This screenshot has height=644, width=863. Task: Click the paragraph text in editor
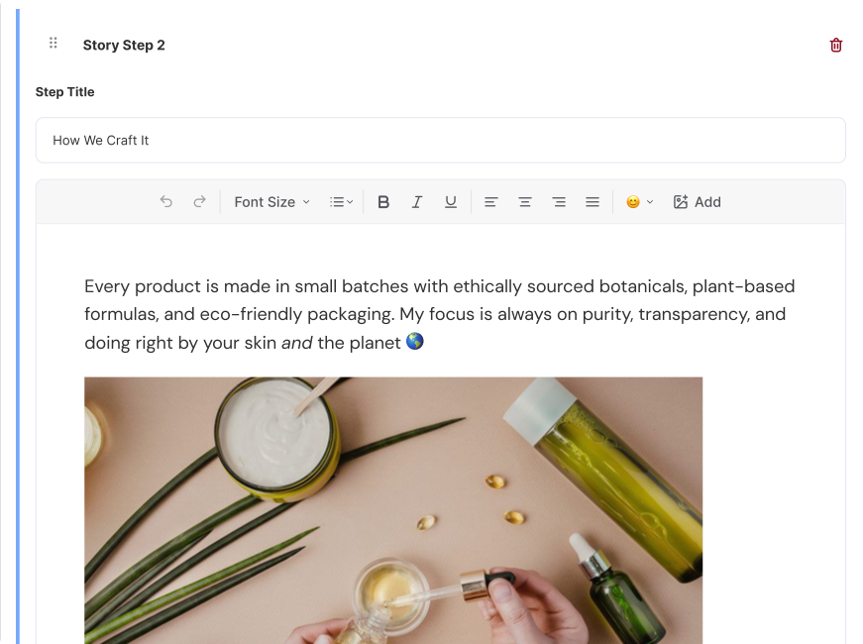(439, 314)
